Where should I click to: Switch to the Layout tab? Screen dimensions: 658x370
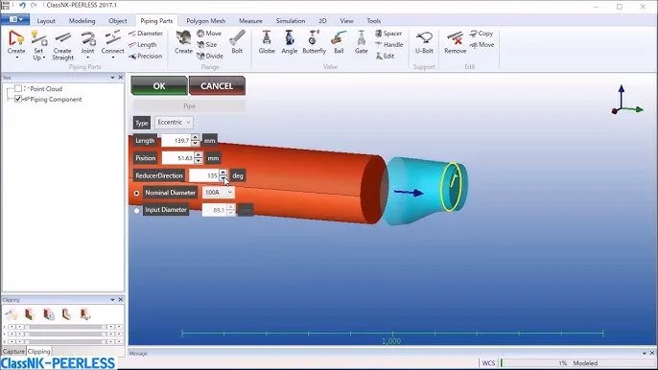pyautogui.click(x=46, y=20)
